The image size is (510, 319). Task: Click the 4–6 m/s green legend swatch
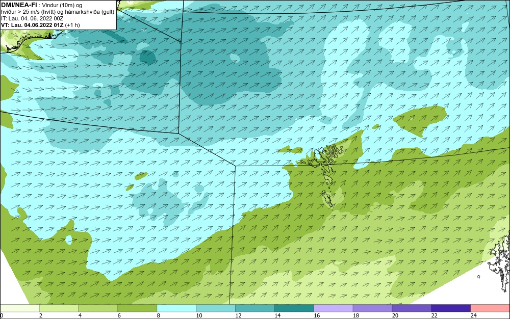click(98, 308)
